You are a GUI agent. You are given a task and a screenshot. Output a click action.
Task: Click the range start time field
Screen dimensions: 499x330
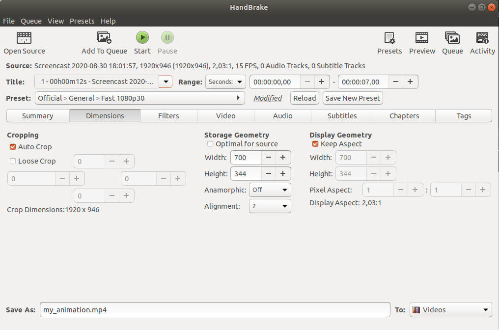click(275, 82)
